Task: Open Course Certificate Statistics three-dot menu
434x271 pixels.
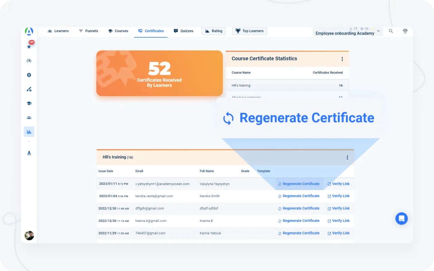Action: click(x=342, y=59)
